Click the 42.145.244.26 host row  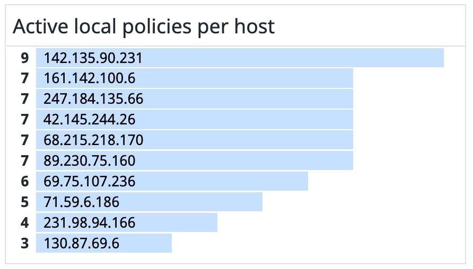(194, 120)
